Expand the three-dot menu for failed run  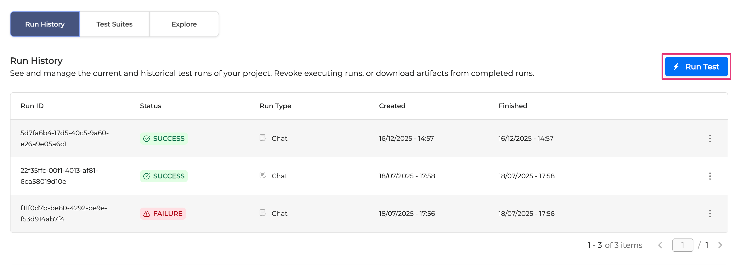(710, 214)
